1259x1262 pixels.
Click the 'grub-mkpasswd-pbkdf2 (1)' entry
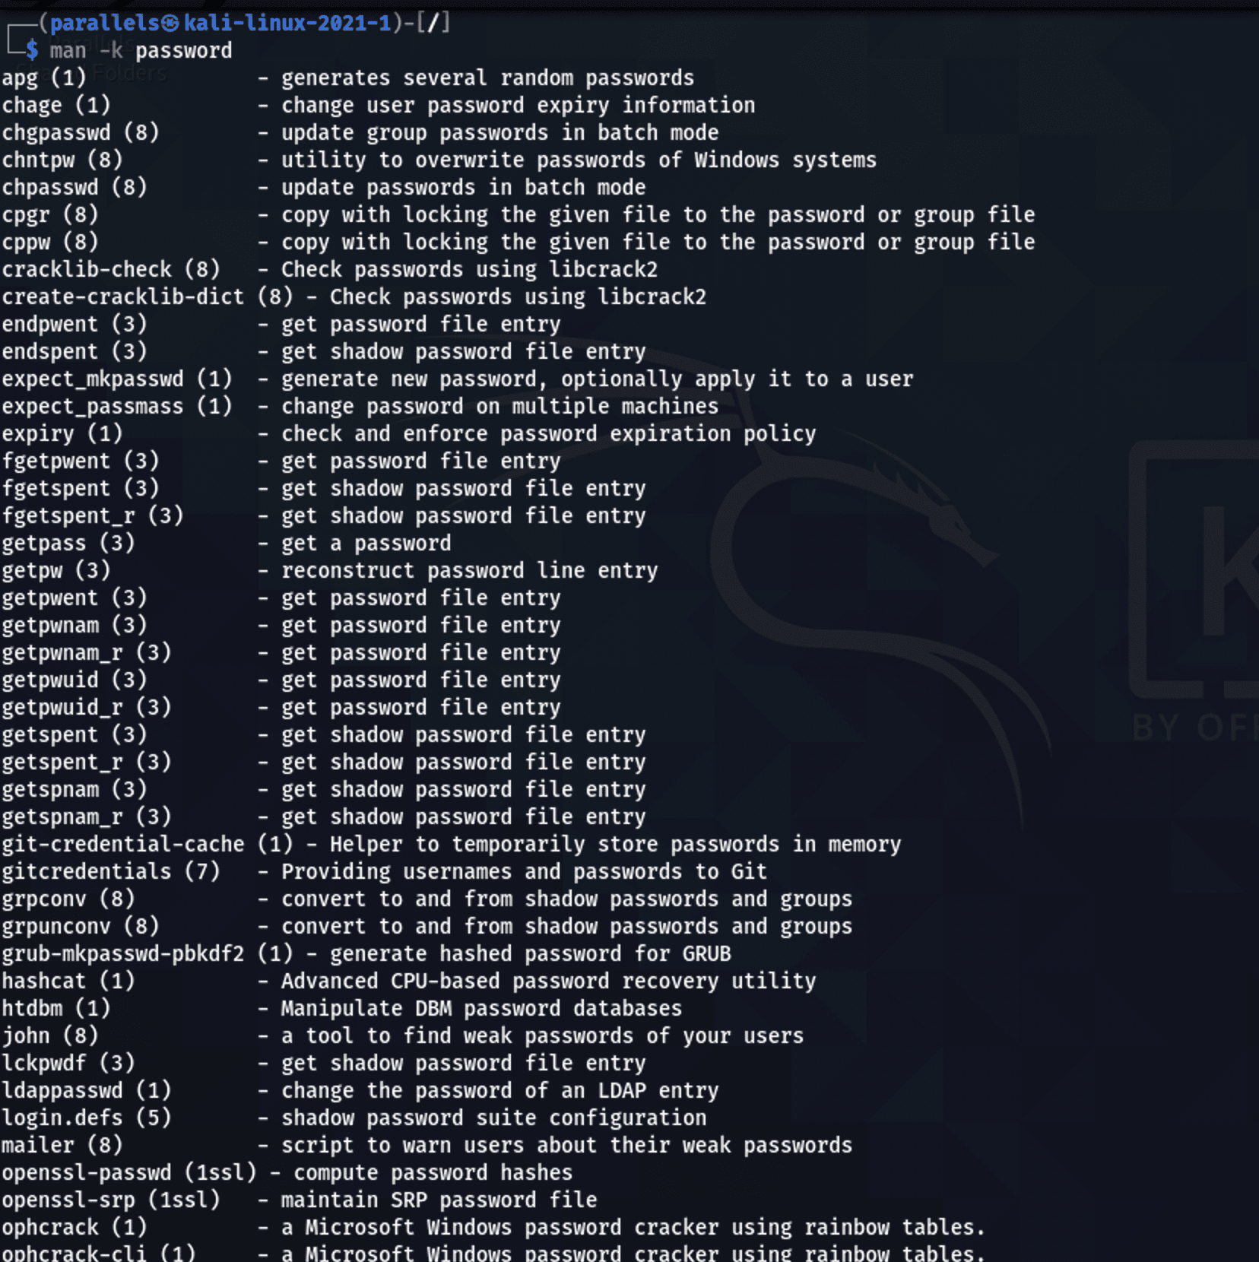(147, 954)
